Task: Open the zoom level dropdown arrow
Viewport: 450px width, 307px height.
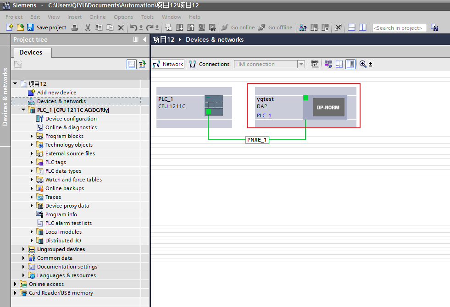Action: [371, 64]
